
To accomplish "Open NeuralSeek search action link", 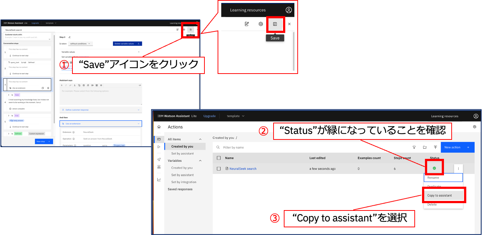I will pos(243,169).
